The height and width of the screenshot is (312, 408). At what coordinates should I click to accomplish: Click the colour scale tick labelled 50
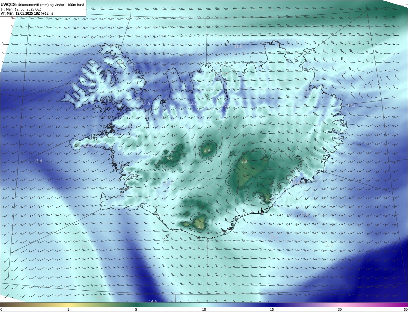pos(405,310)
